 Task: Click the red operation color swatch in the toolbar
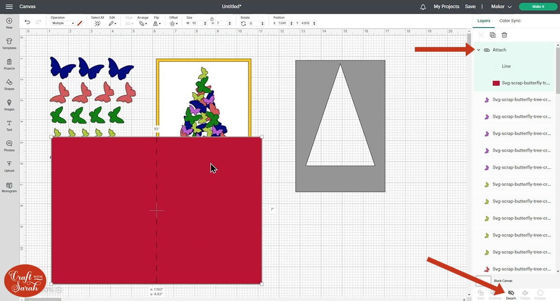pos(80,23)
